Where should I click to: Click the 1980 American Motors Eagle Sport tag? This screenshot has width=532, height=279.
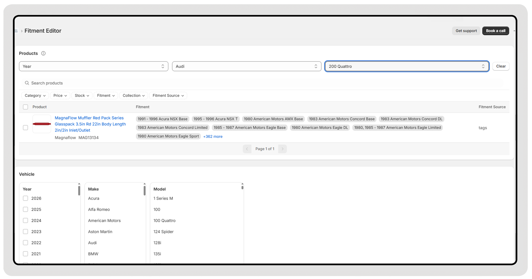tap(168, 136)
